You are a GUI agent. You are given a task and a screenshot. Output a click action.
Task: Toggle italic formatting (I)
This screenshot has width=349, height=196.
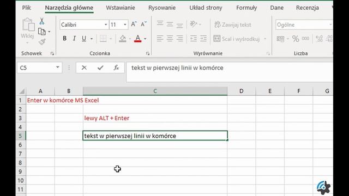74,39
